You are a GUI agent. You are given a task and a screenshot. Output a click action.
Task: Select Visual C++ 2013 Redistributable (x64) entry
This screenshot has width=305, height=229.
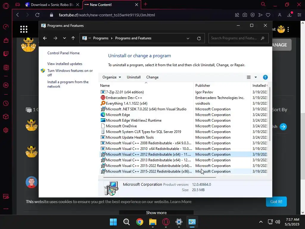pos(183,160)
